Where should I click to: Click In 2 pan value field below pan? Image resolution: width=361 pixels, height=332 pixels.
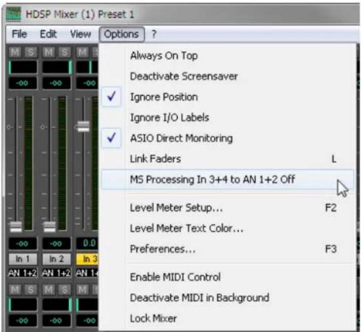(x=56, y=83)
